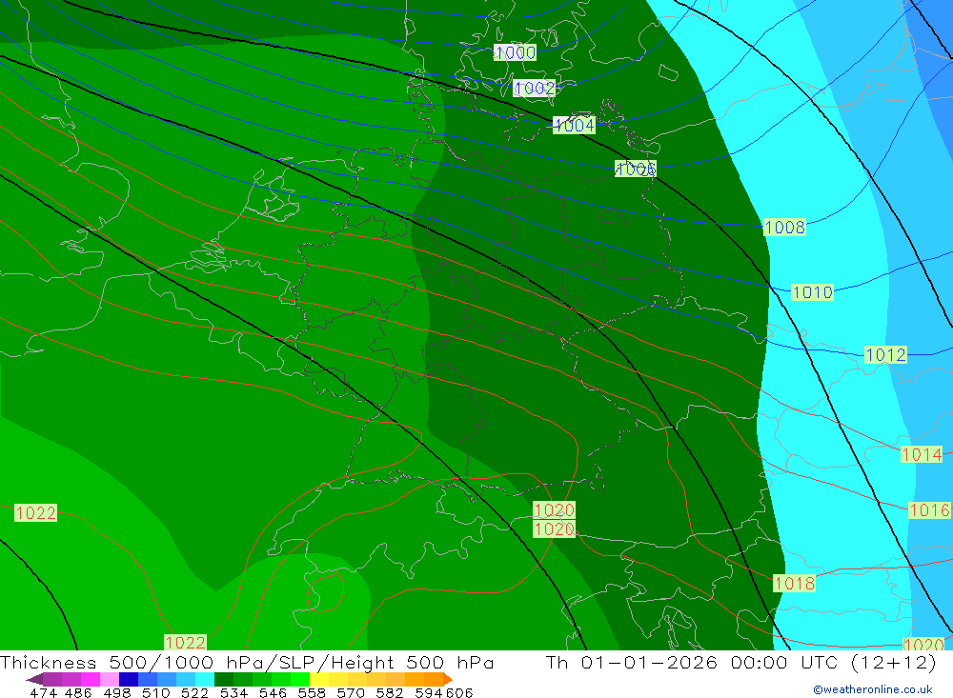Screen dimensions: 953x698
Task: Click the 558 legend scale value
Action: pos(312,693)
